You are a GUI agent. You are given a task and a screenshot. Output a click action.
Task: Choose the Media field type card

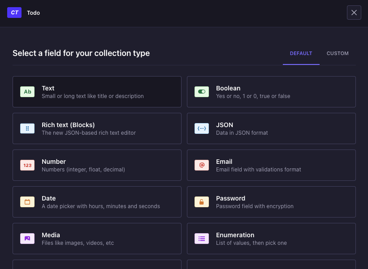(97, 239)
